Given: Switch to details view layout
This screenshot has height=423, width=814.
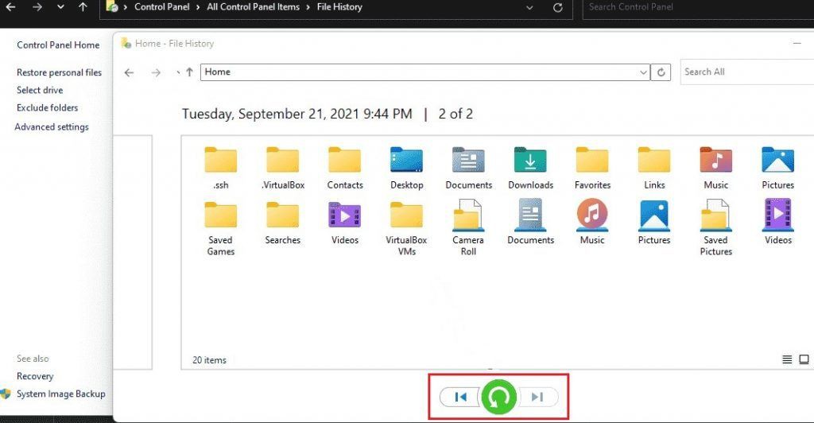Looking at the screenshot, I should [787, 359].
